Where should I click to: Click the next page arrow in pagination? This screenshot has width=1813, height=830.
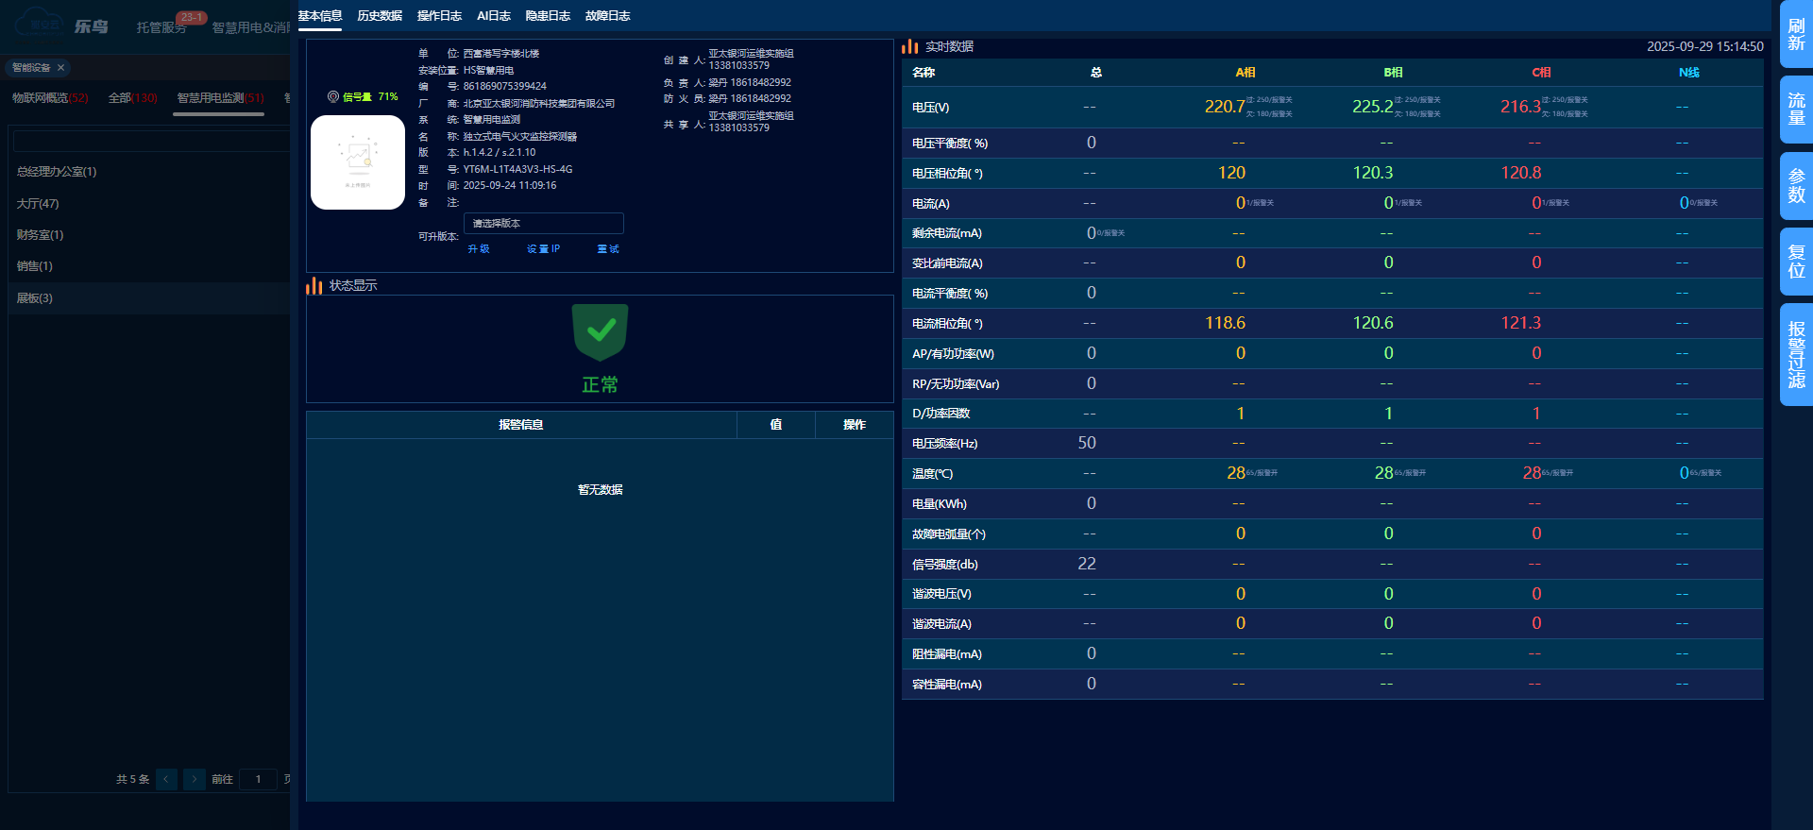[x=194, y=779]
